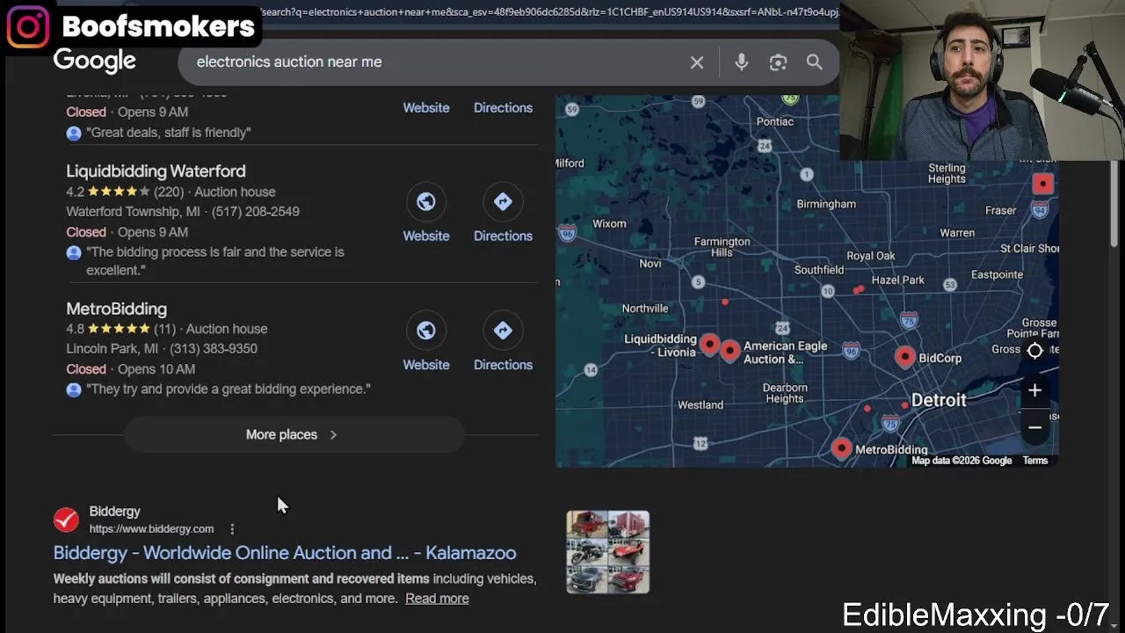Image resolution: width=1125 pixels, height=633 pixels.
Task: Click Directions link of the first listing
Action: [503, 108]
